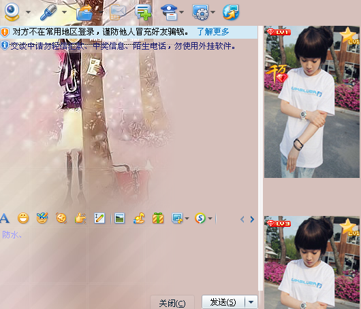Start a voice call with microphone icon

coord(48,12)
